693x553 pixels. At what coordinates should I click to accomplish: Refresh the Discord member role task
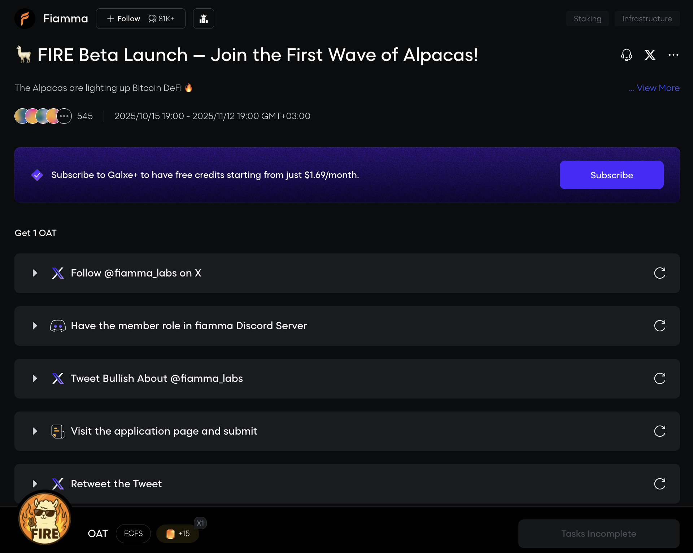pyautogui.click(x=659, y=326)
